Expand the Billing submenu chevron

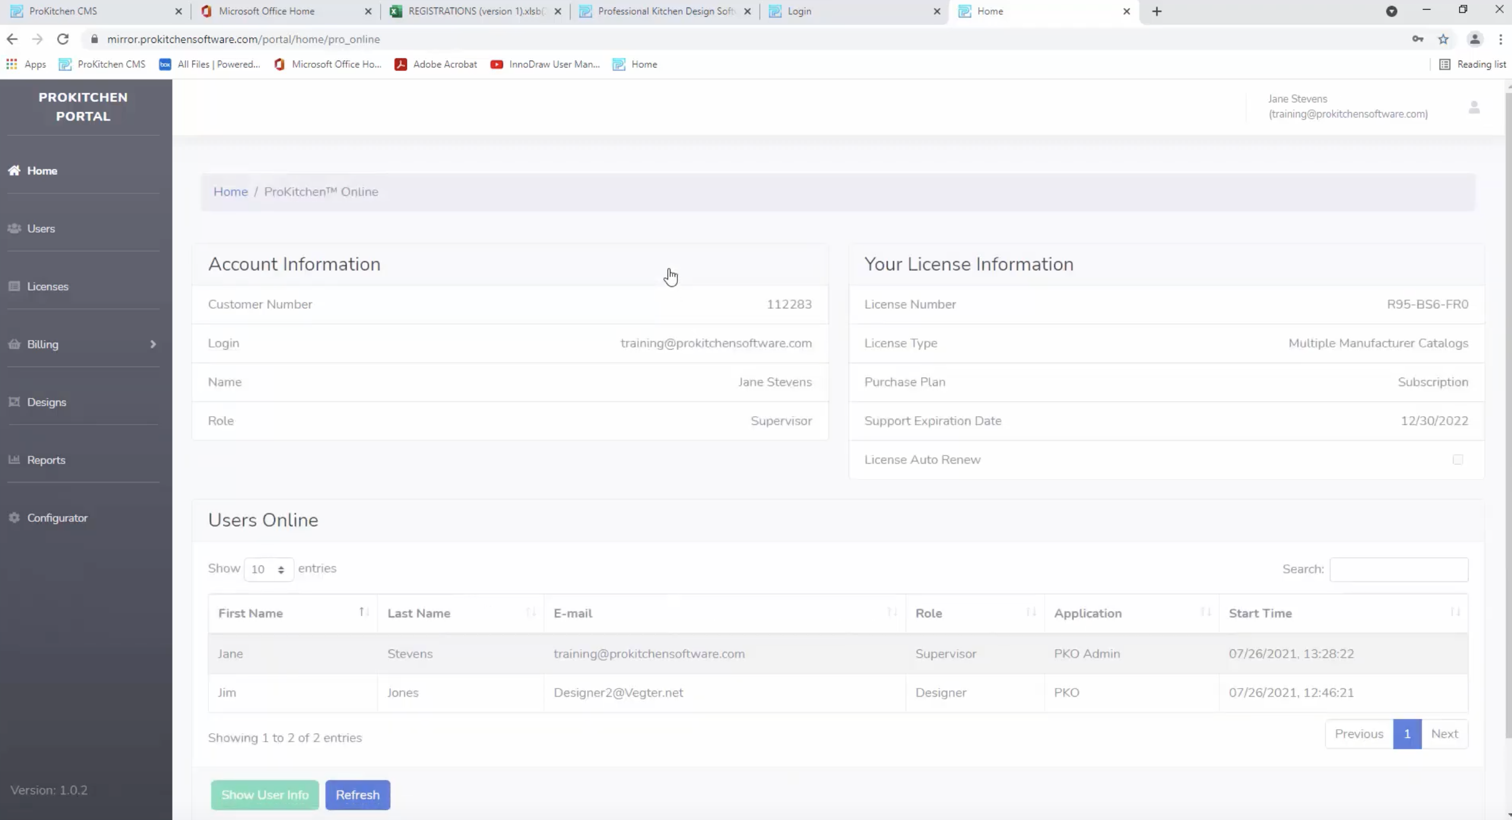click(x=153, y=344)
